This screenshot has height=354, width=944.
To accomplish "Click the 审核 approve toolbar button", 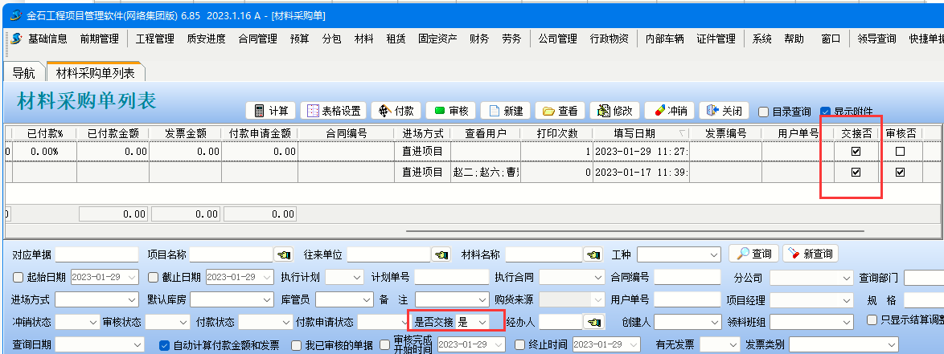I will tap(451, 111).
